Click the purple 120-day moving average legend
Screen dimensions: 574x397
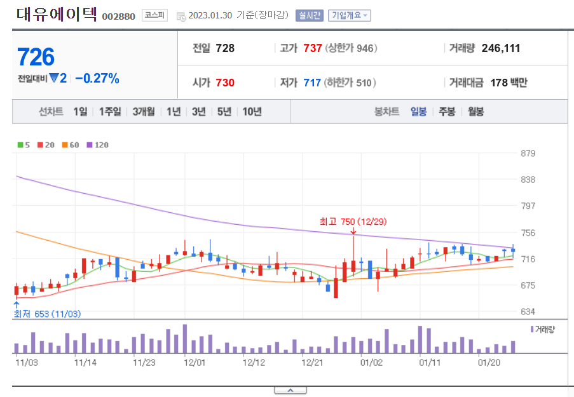tap(97, 145)
